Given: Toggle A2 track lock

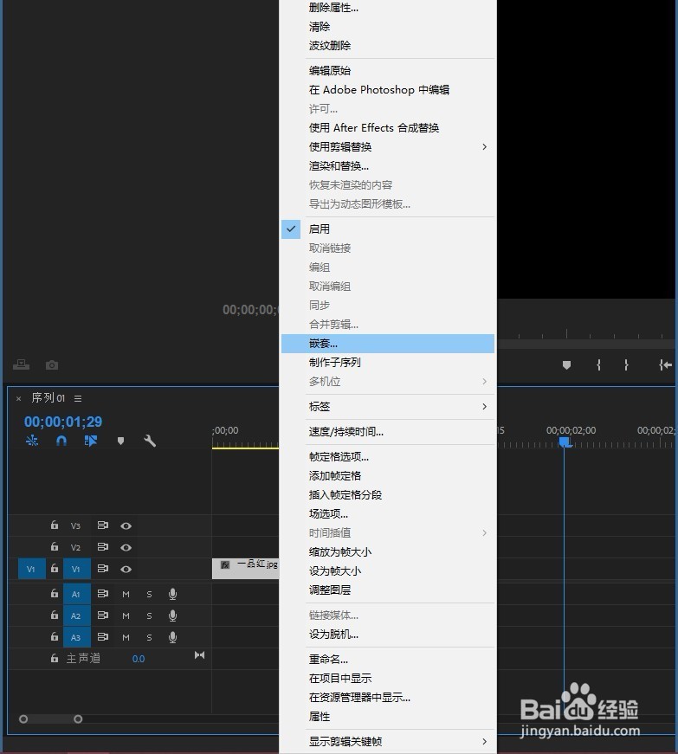Looking at the screenshot, I should [x=55, y=615].
